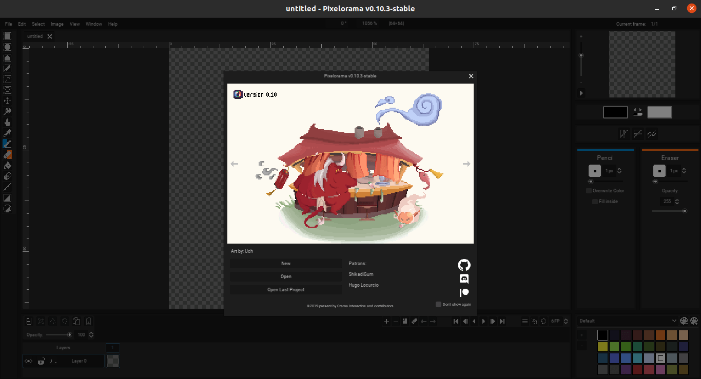Select the Rectangular Selection tool
701x379 pixels.
(x=8, y=36)
